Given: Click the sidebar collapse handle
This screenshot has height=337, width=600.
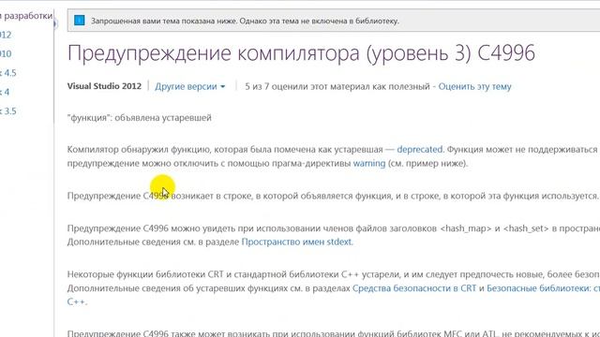Looking at the screenshot, I should click(x=55, y=24).
